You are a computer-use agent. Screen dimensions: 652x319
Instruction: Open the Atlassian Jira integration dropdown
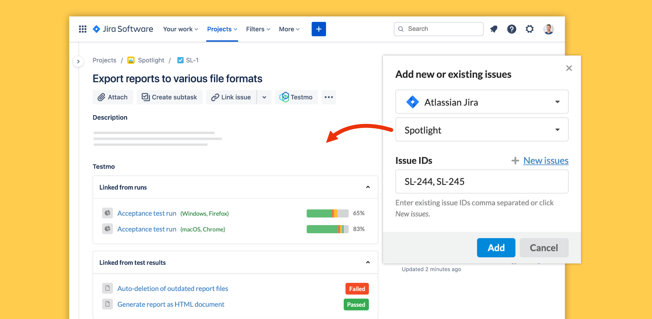coord(482,102)
